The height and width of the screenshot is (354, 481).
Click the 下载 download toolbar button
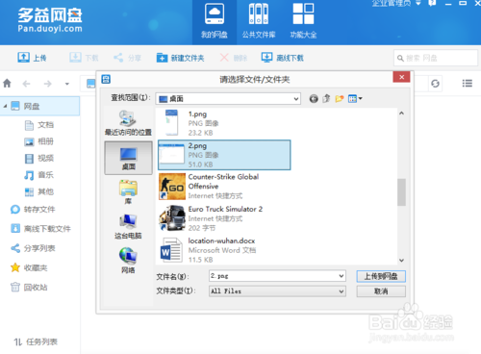pos(84,58)
